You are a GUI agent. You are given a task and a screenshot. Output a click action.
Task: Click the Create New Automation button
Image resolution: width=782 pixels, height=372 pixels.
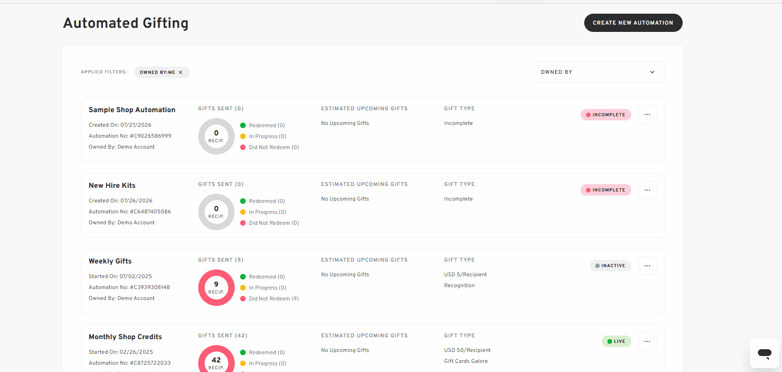tap(633, 23)
